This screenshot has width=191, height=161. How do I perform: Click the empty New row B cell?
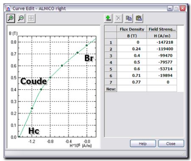[x=132, y=89]
